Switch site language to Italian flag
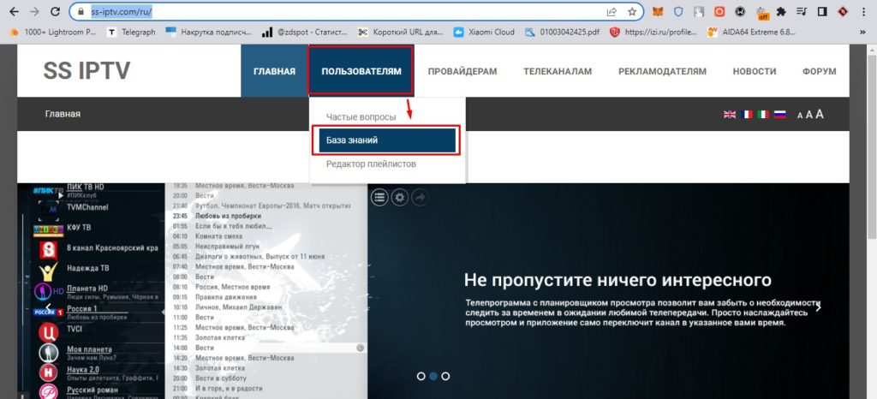The height and width of the screenshot is (399, 877). pos(763,115)
